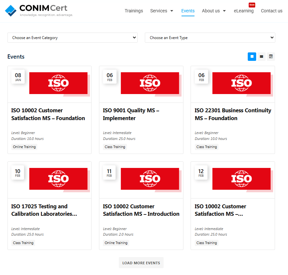Click the 10 FEB date badge
The image size is (288, 275).
tap(18, 172)
